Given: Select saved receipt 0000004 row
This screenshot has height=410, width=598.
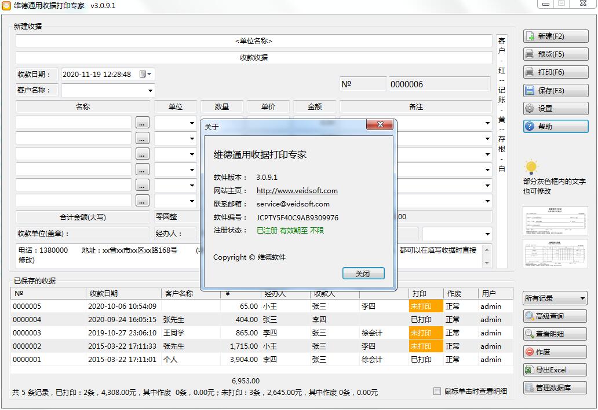Looking at the screenshot, I should 262,319.
